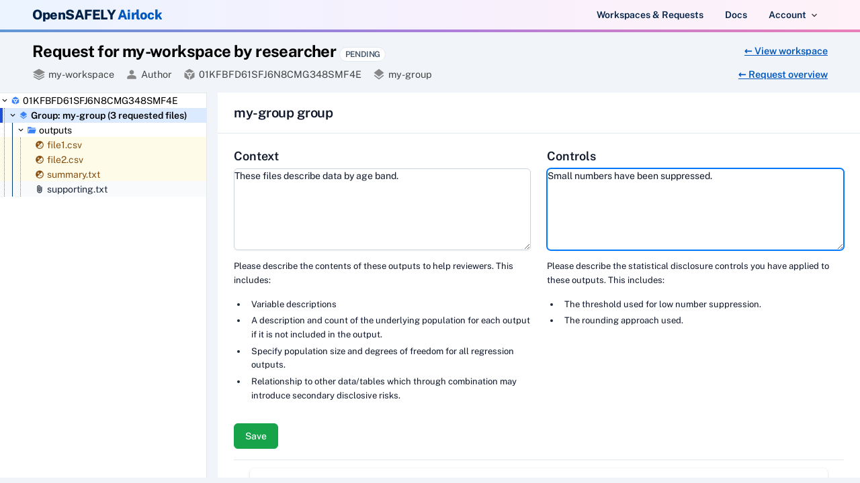
Task: Click the status icon beside file1.csv
Action: pyautogui.click(x=39, y=145)
